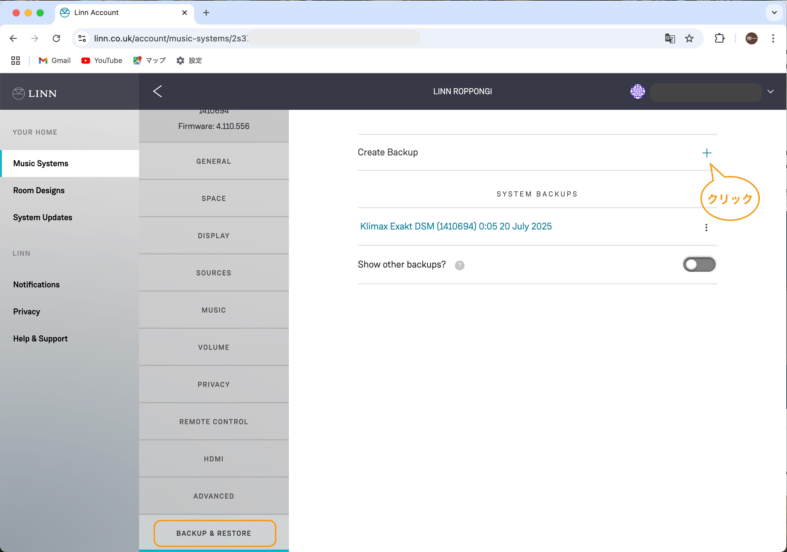Open a new browser tab
This screenshot has height=552, width=787.
pyautogui.click(x=206, y=13)
